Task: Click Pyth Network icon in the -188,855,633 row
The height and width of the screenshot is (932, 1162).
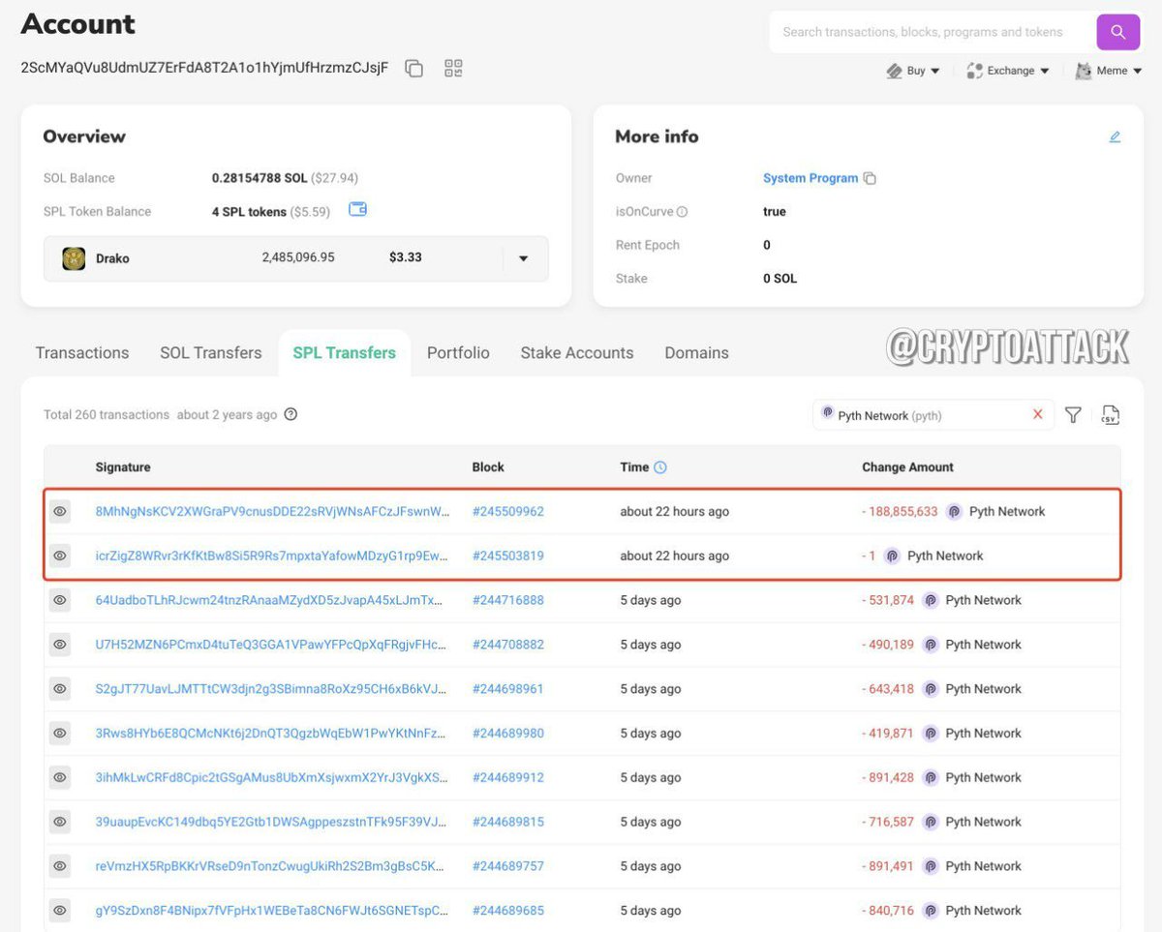Action: (x=954, y=512)
